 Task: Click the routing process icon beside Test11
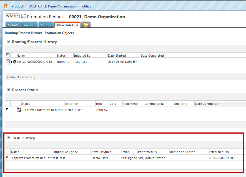[13, 62]
